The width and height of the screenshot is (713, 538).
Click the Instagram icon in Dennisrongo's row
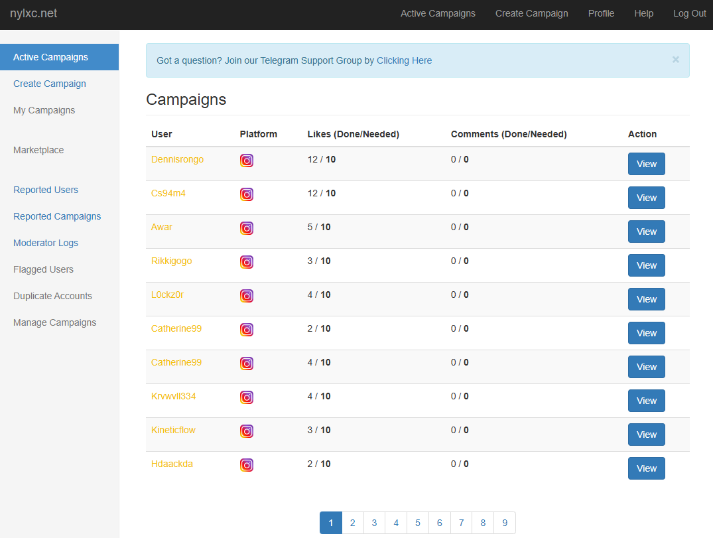pyautogui.click(x=247, y=161)
